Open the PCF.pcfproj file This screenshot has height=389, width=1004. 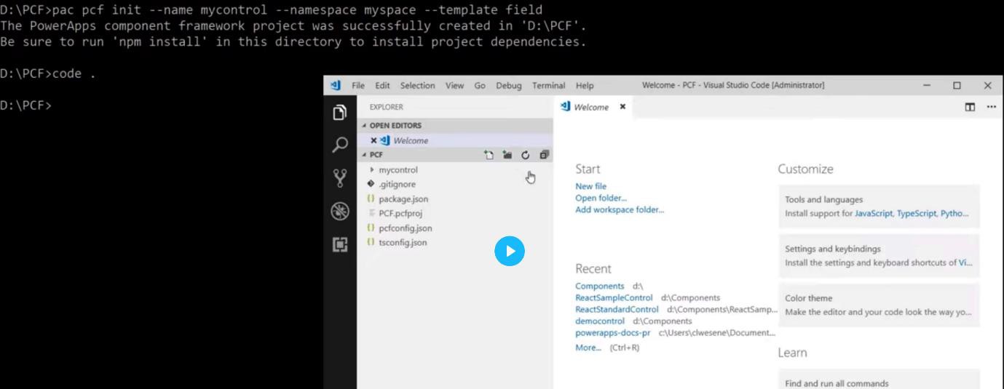point(400,214)
